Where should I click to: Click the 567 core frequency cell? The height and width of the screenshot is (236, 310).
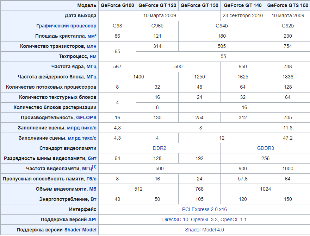click(x=117, y=67)
